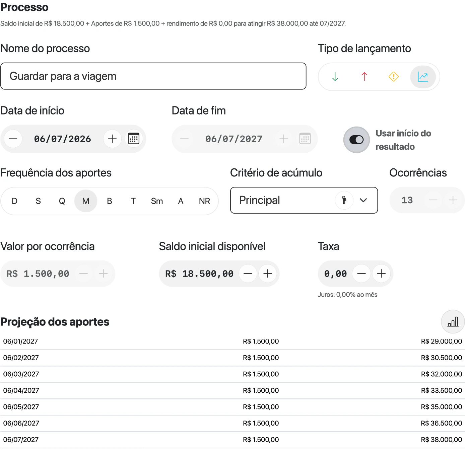Select quarterly frequency option T
The height and width of the screenshot is (459, 465).
(133, 201)
